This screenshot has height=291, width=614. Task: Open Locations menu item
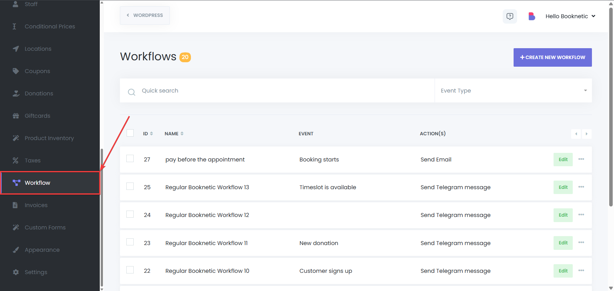pyautogui.click(x=50, y=49)
